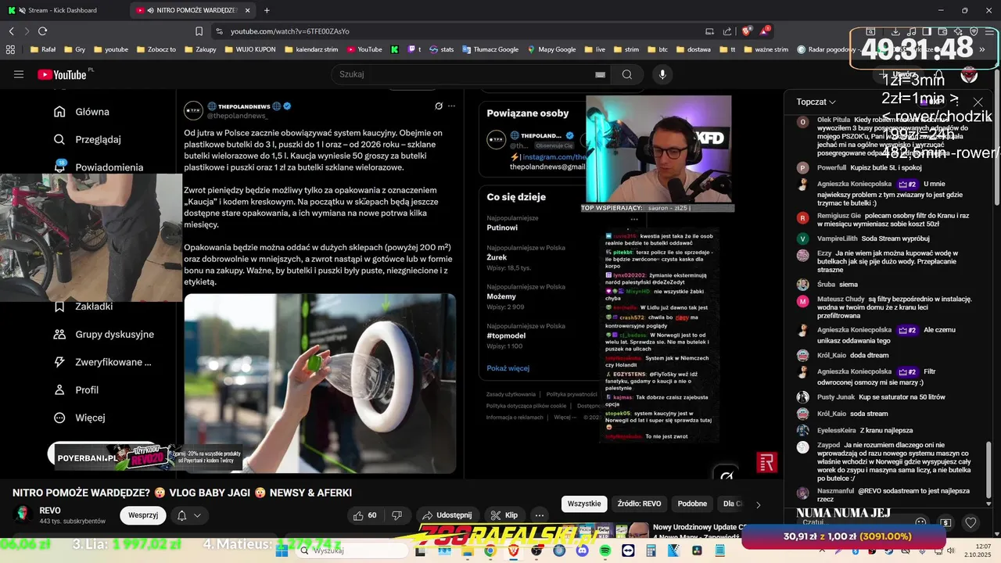Open Windows Start menu
The height and width of the screenshot is (563, 1001).
282,550
